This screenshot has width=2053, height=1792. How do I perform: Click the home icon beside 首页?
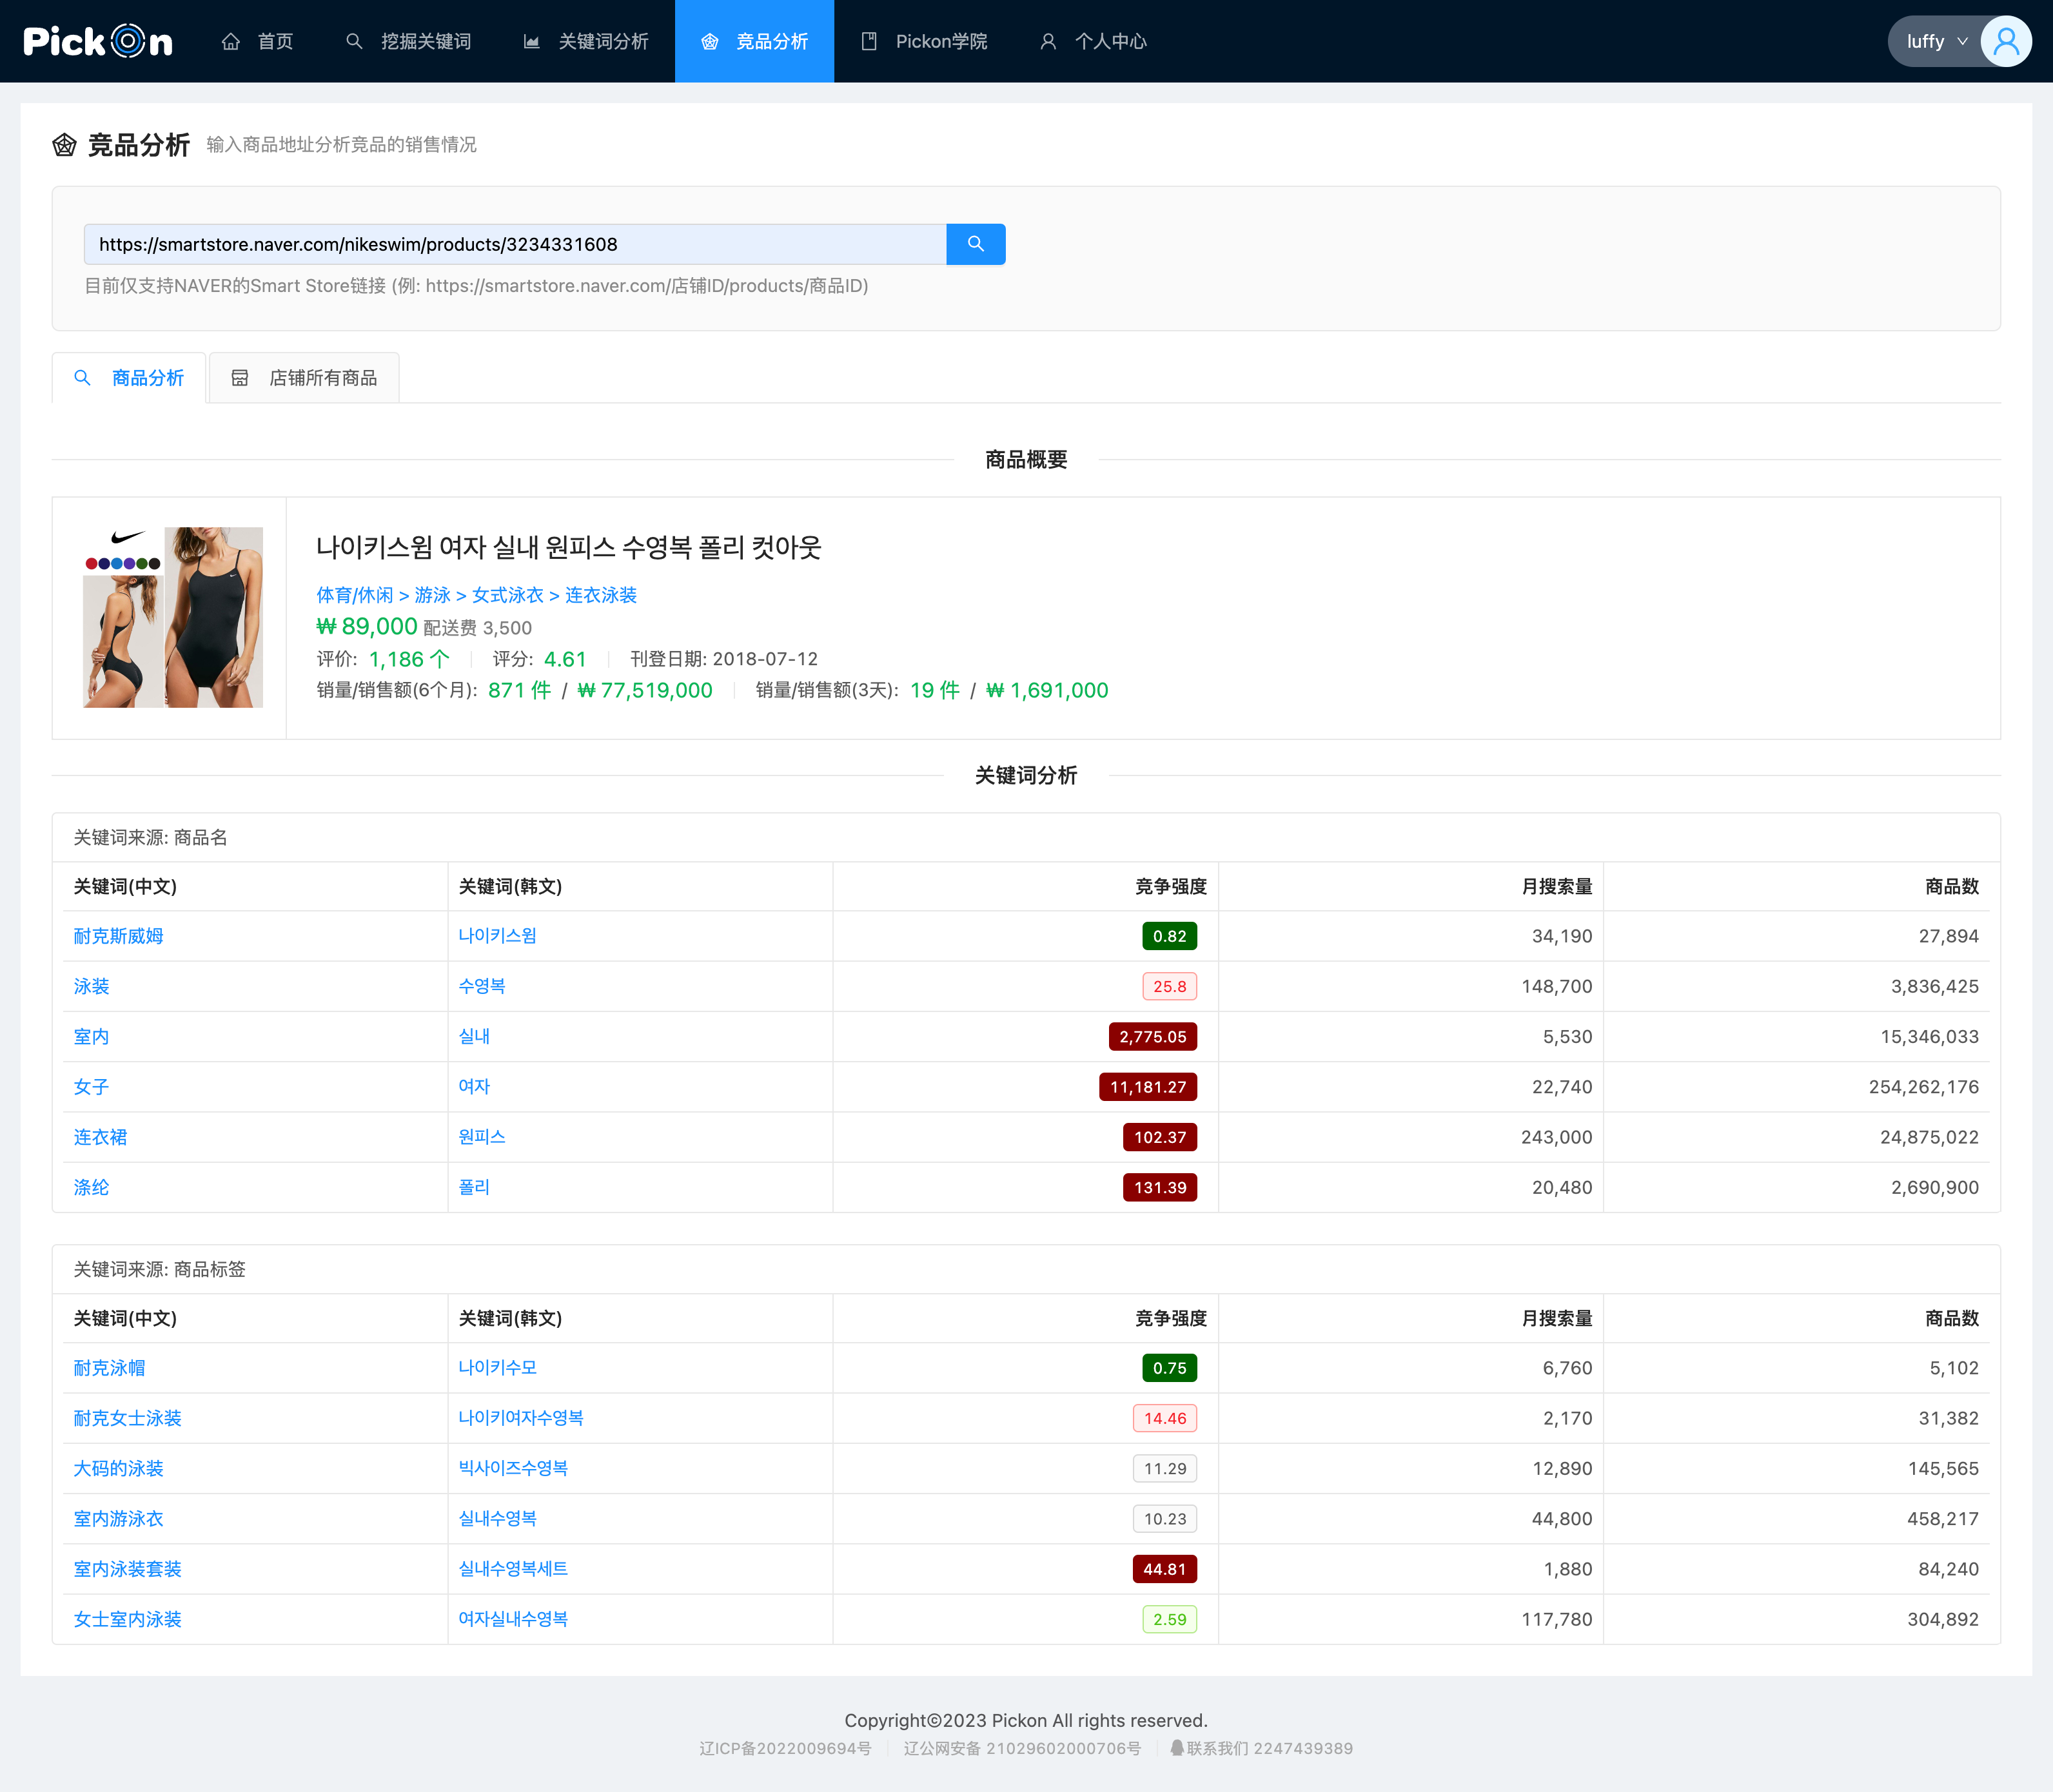(231, 41)
